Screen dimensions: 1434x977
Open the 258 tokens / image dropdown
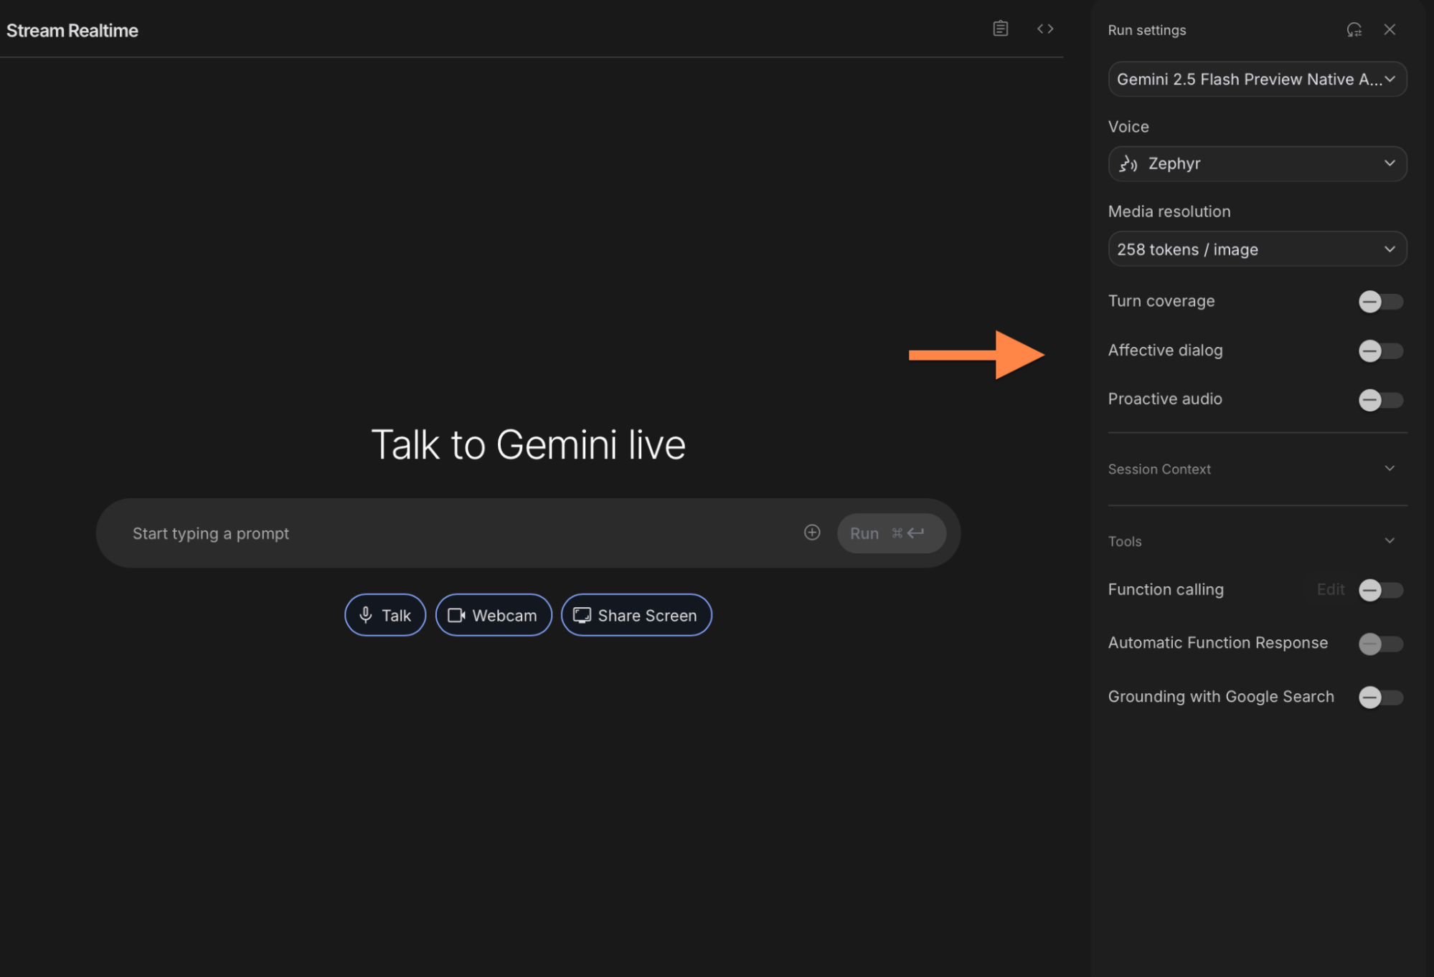point(1258,249)
